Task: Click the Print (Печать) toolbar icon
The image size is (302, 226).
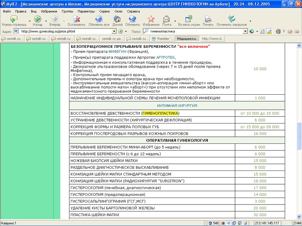Action: [208, 19]
